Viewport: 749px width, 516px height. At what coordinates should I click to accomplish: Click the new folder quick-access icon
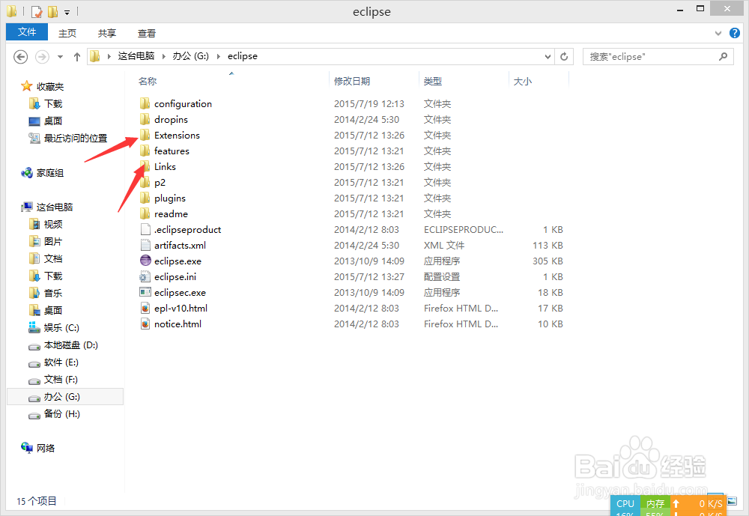coord(52,11)
